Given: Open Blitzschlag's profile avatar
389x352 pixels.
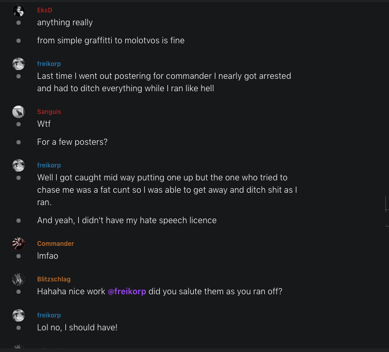Looking at the screenshot, I should tap(19, 279).
